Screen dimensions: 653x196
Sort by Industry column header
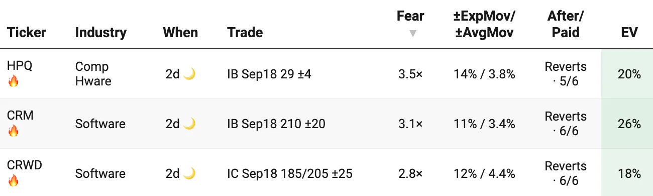101,33
